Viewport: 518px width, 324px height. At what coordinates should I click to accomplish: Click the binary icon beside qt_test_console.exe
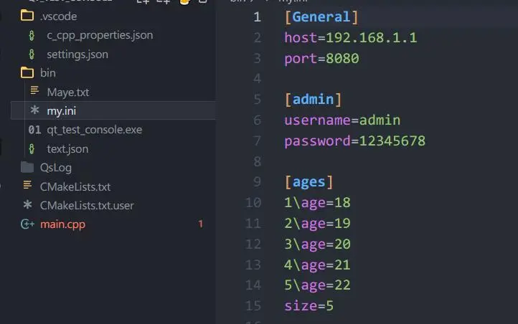point(34,130)
